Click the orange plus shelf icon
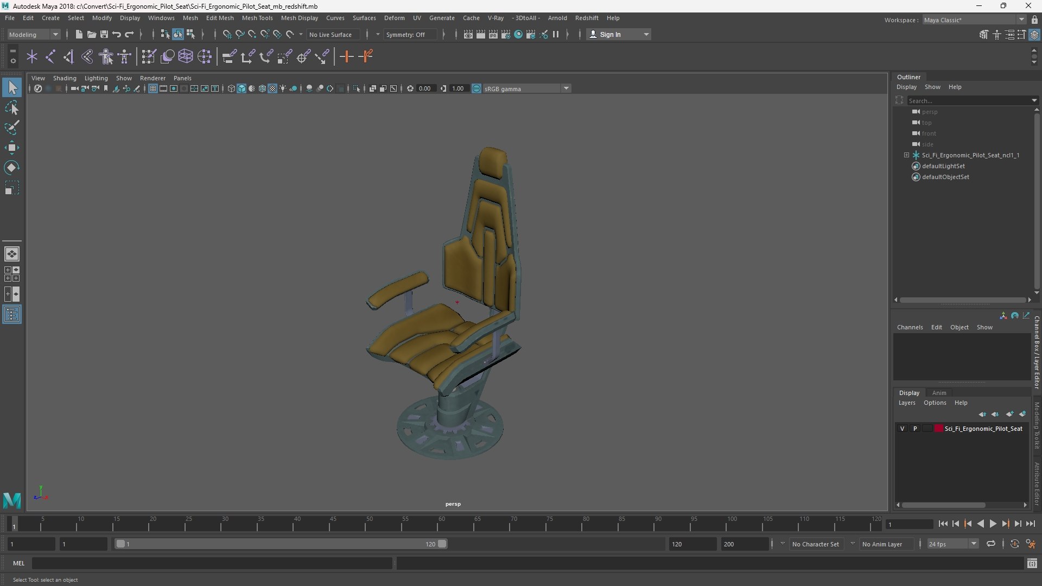The width and height of the screenshot is (1042, 586). coord(346,56)
